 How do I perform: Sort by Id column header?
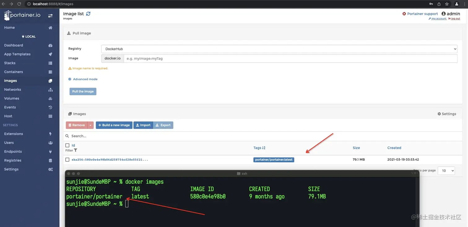(x=73, y=145)
